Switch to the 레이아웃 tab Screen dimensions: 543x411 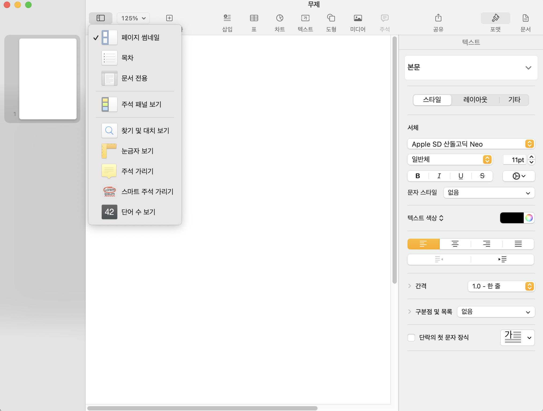click(475, 100)
